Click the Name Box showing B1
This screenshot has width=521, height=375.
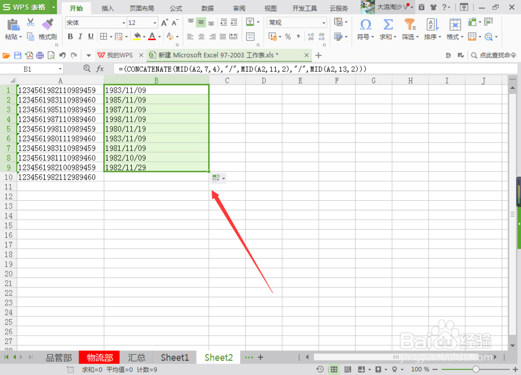pos(32,69)
